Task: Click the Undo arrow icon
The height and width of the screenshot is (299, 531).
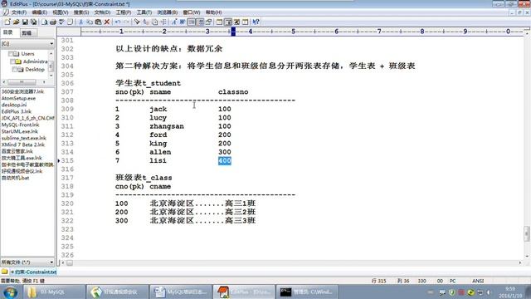Action: (118, 22)
